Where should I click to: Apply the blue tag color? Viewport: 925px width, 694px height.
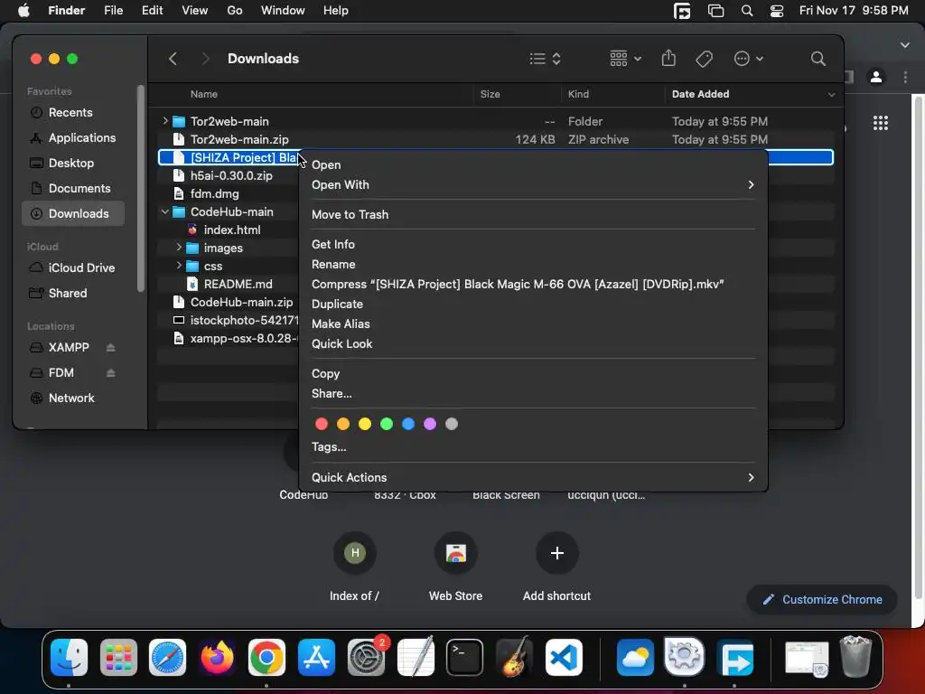pyautogui.click(x=408, y=425)
